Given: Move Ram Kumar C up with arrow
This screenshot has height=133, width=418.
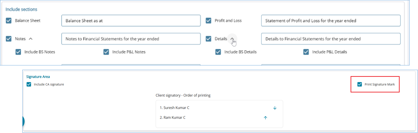Looking at the screenshot, I should coord(265,118).
